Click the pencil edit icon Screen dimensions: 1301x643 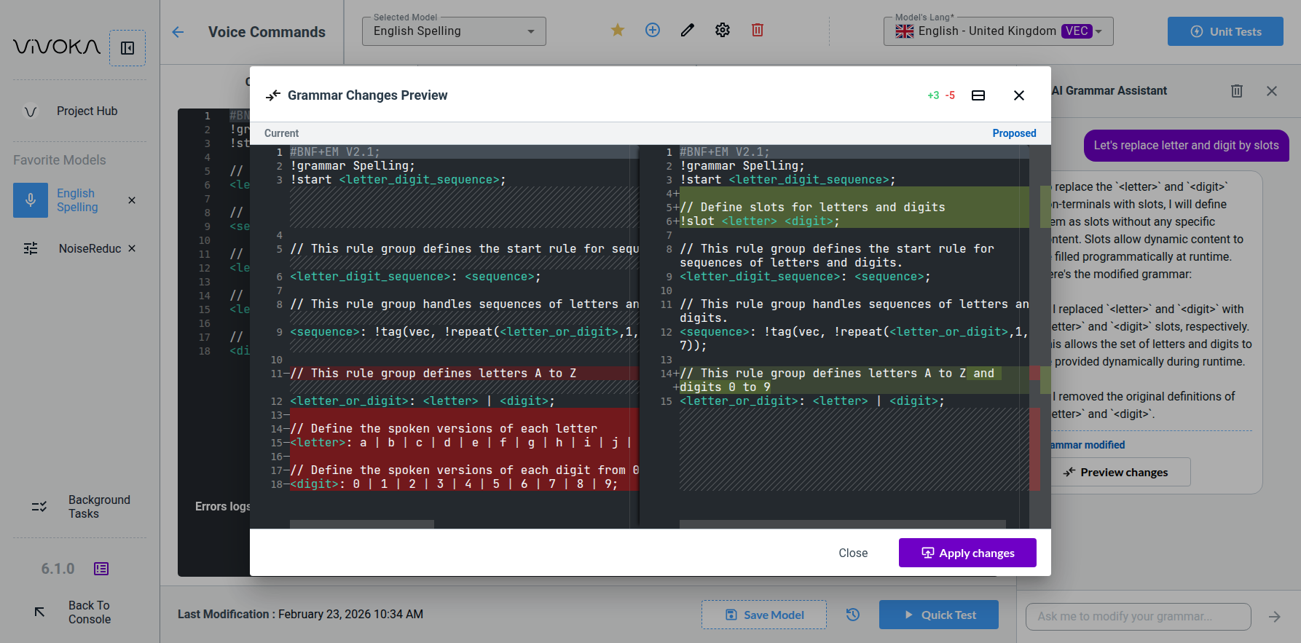pos(688,30)
